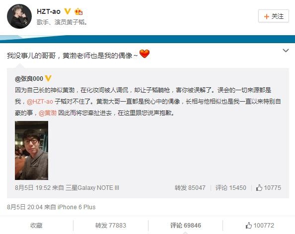
Task: Open the 转发 77883 repost tab
Action: [111, 226]
